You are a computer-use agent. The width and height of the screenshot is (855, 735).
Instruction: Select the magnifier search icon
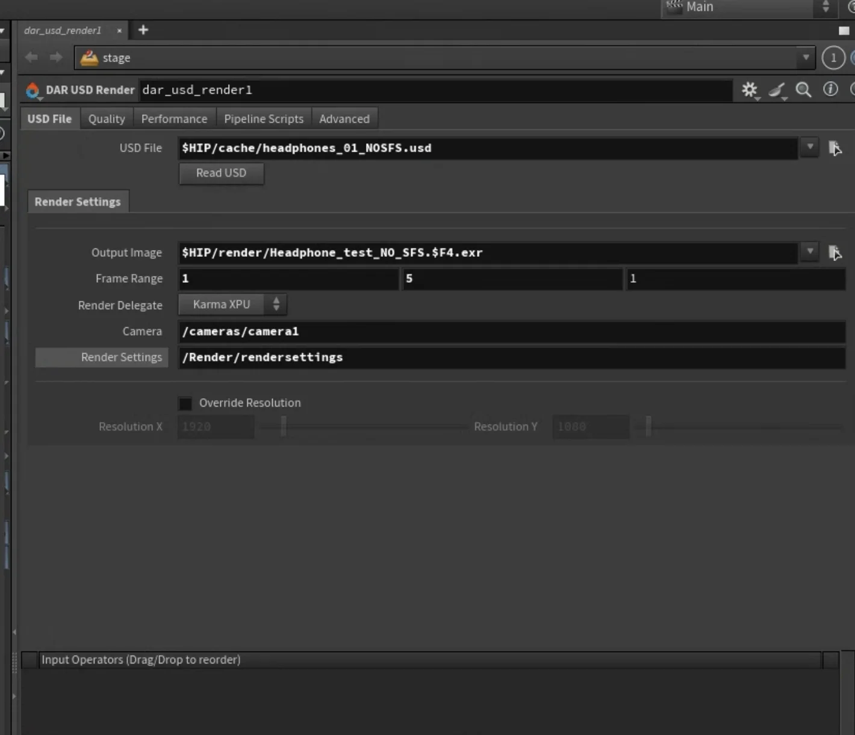(803, 90)
